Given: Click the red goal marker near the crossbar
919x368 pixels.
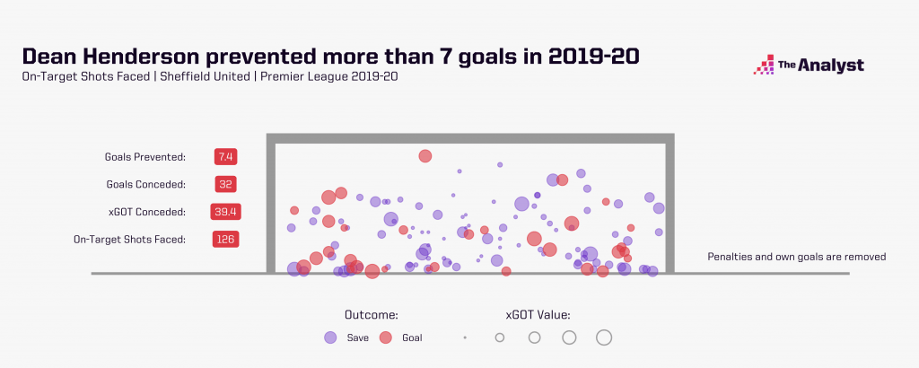Looking at the screenshot, I should click(x=425, y=156).
